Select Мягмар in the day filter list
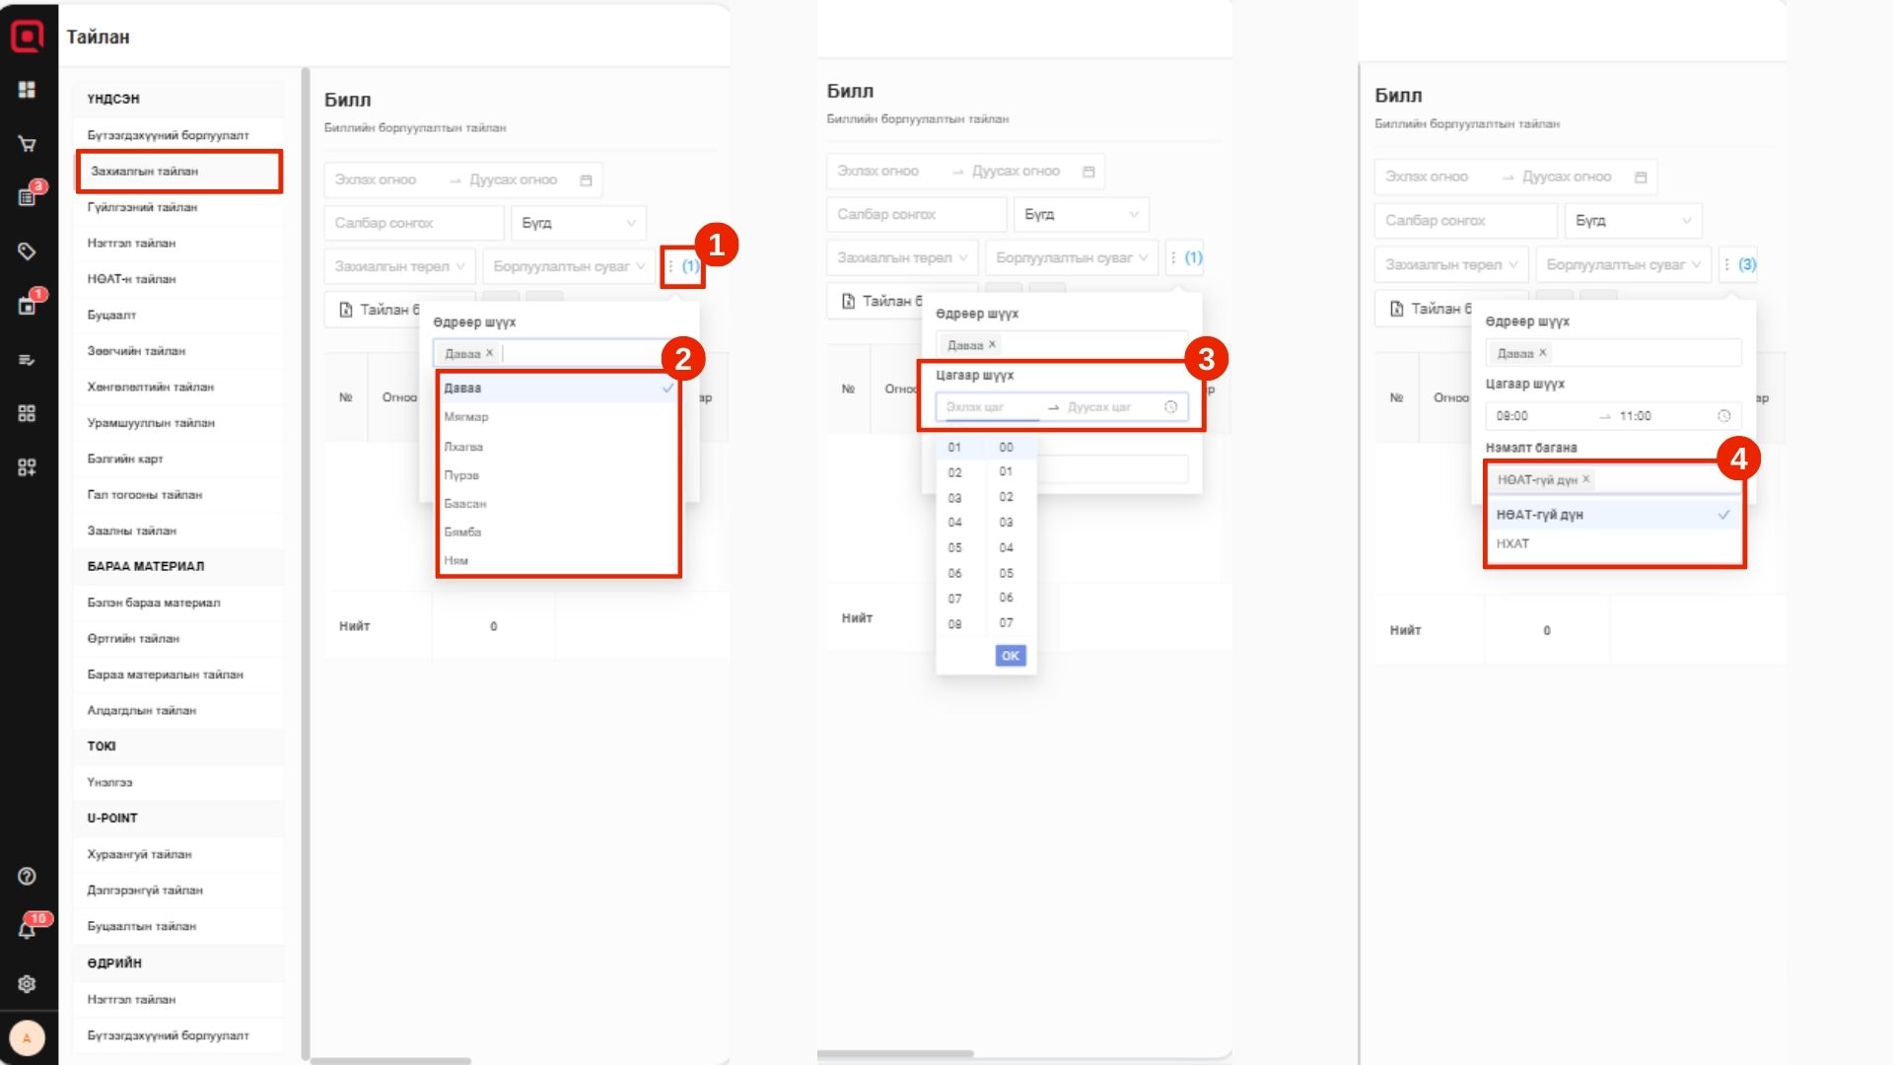The width and height of the screenshot is (1893, 1065). [466, 417]
